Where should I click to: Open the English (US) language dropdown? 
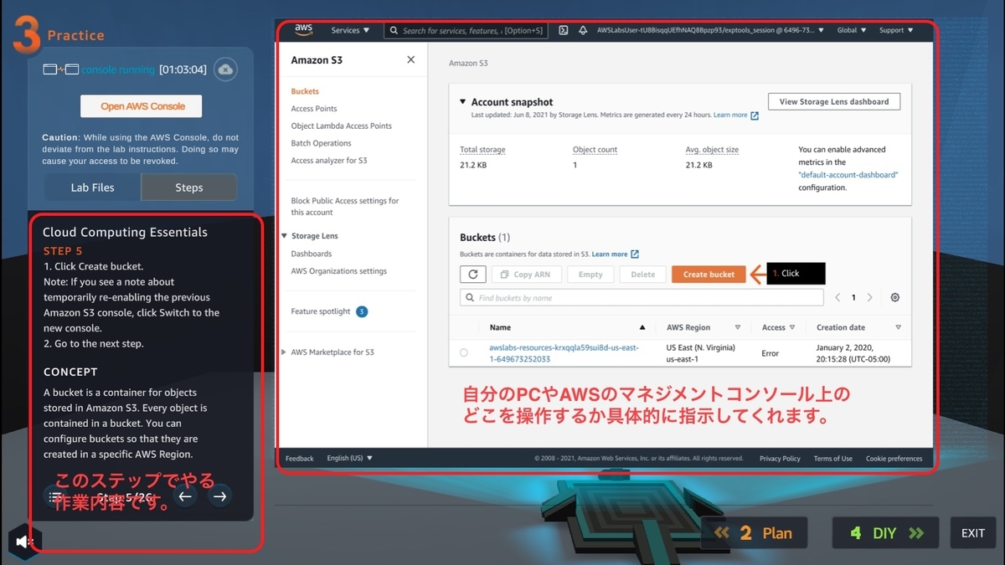(x=349, y=458)
